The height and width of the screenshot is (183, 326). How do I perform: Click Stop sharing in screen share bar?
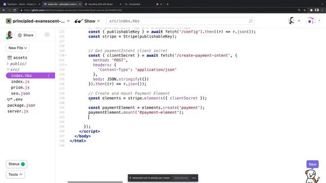coord(181,178)
